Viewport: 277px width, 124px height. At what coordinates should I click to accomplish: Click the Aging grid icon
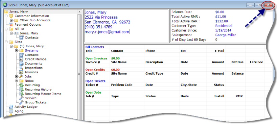[11, 111]
